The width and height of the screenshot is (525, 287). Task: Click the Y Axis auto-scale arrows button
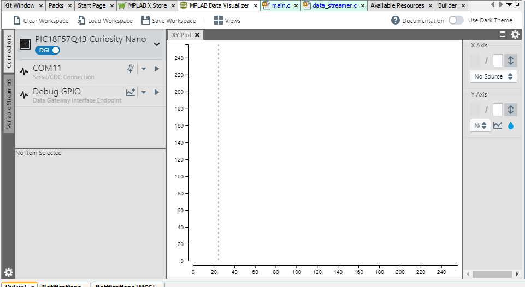(511, 110)
